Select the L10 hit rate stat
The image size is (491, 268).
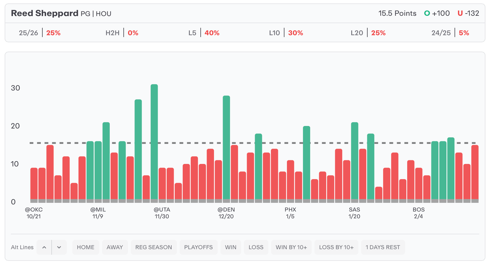(x=286, y=33)
